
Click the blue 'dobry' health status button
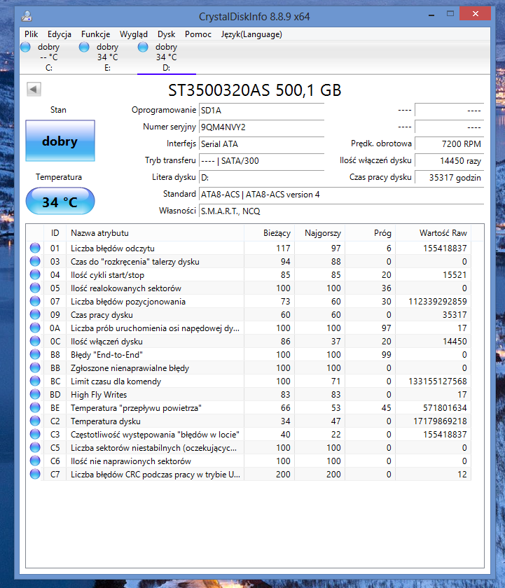60,141
